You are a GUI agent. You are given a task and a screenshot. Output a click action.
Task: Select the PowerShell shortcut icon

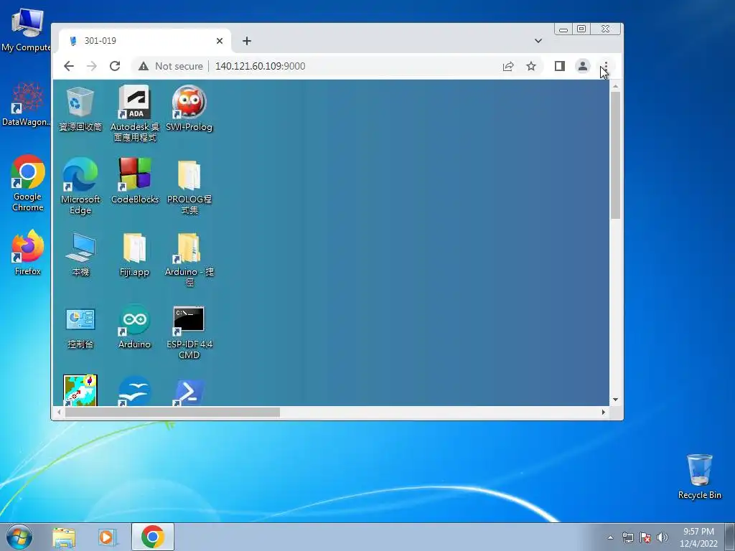tap(189, 392)
